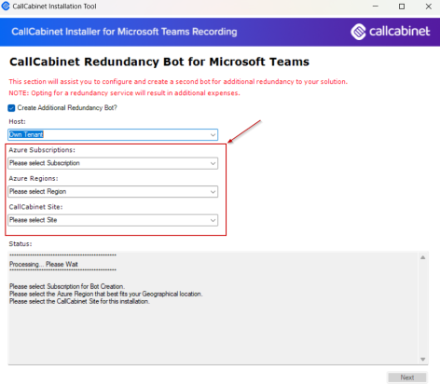
Task: Click the callcabinet logo in banner
Action: coord(391,32)
